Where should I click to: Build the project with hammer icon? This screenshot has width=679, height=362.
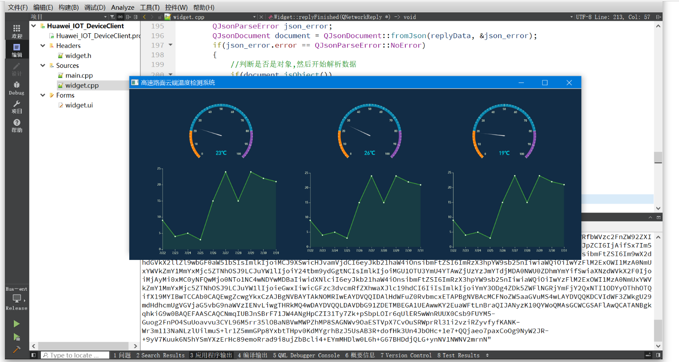(x=16, y=350)
